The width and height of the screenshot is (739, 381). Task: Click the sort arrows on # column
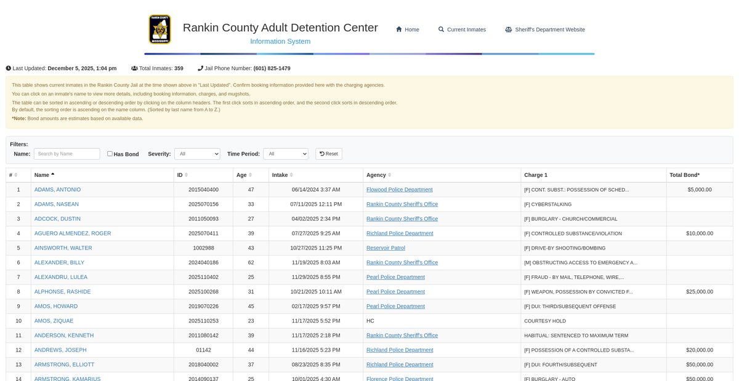point(16,175)
